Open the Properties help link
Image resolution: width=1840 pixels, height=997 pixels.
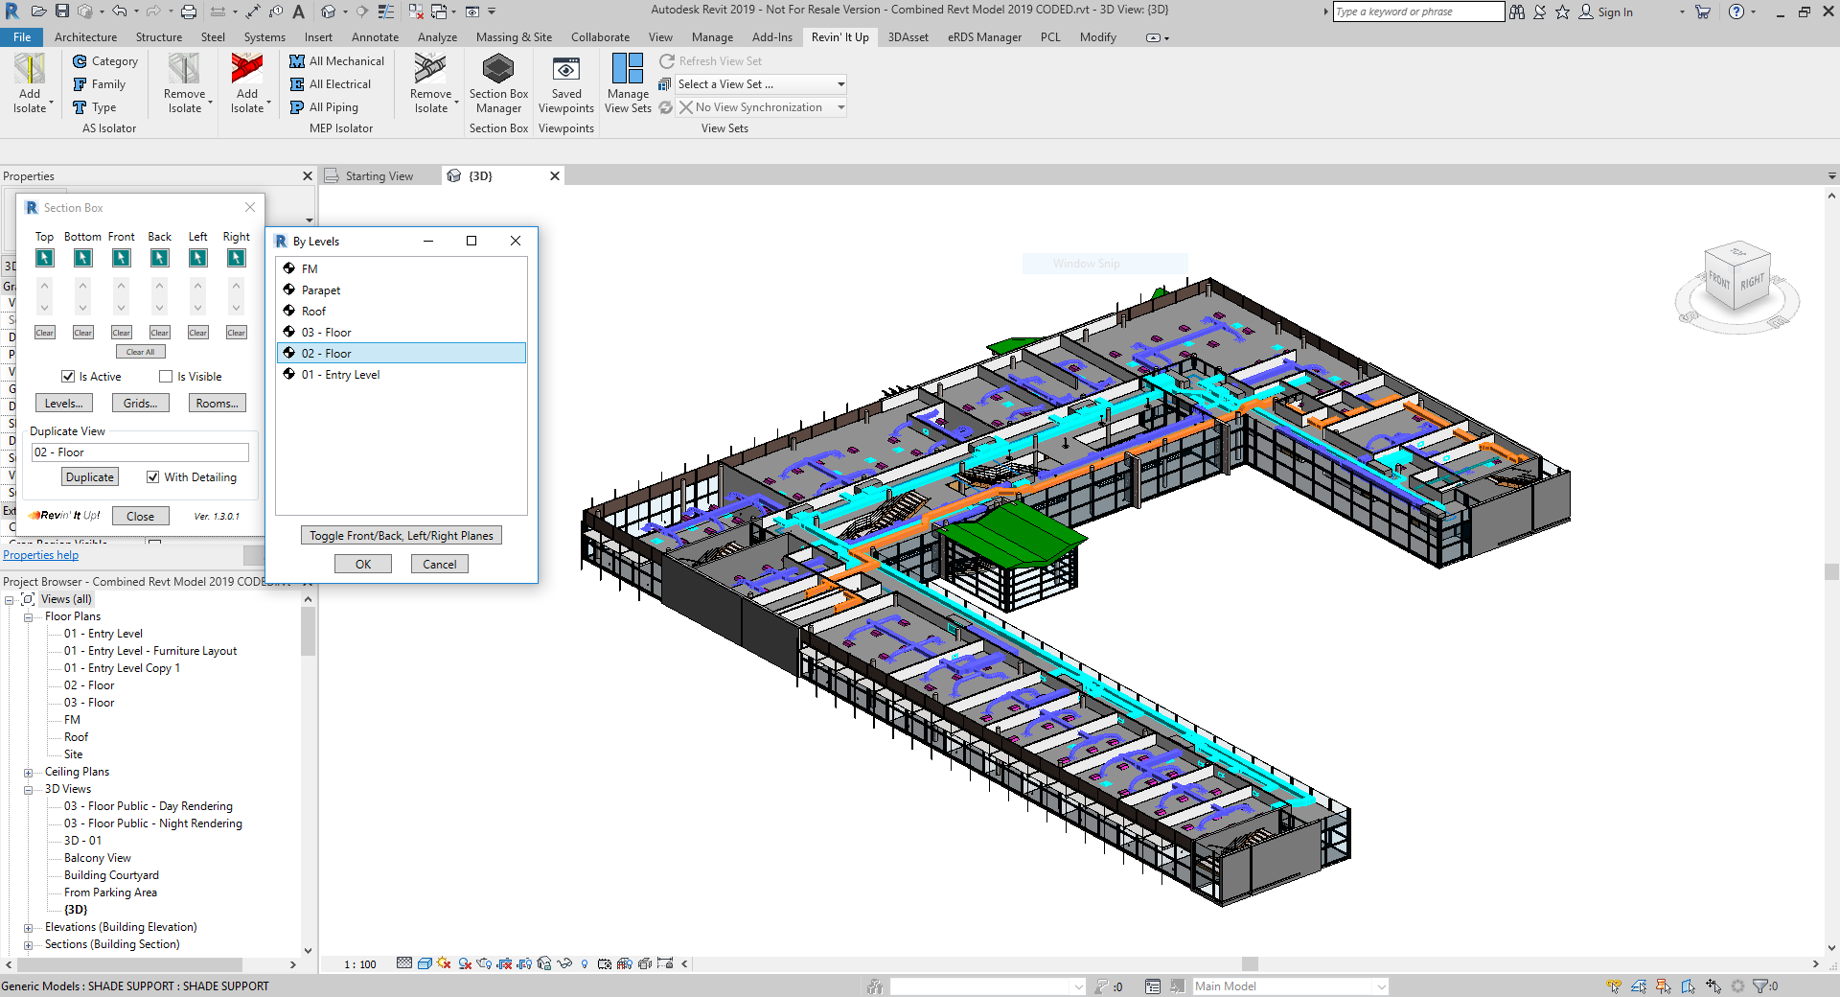pyautogui.click(x=41, y=555)
